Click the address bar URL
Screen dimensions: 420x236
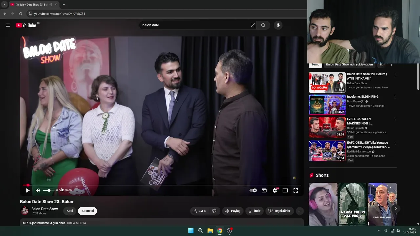[59, 14]
